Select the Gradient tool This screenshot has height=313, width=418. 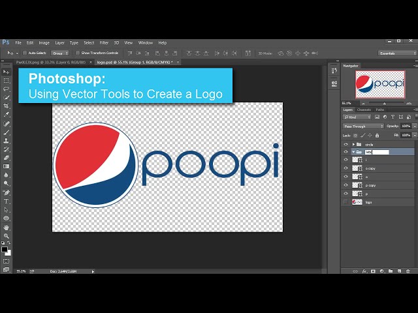point(6,166)
